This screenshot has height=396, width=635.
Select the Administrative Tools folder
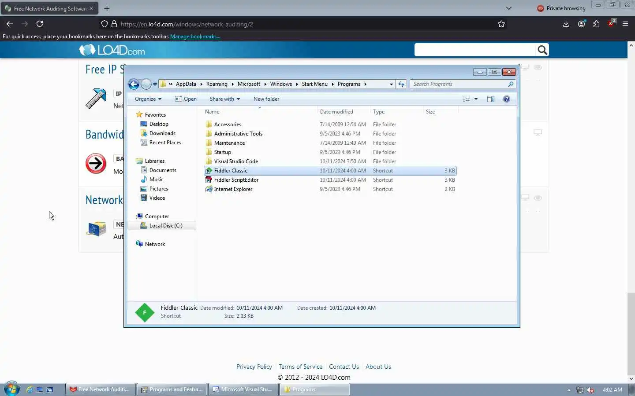[238, 134]
